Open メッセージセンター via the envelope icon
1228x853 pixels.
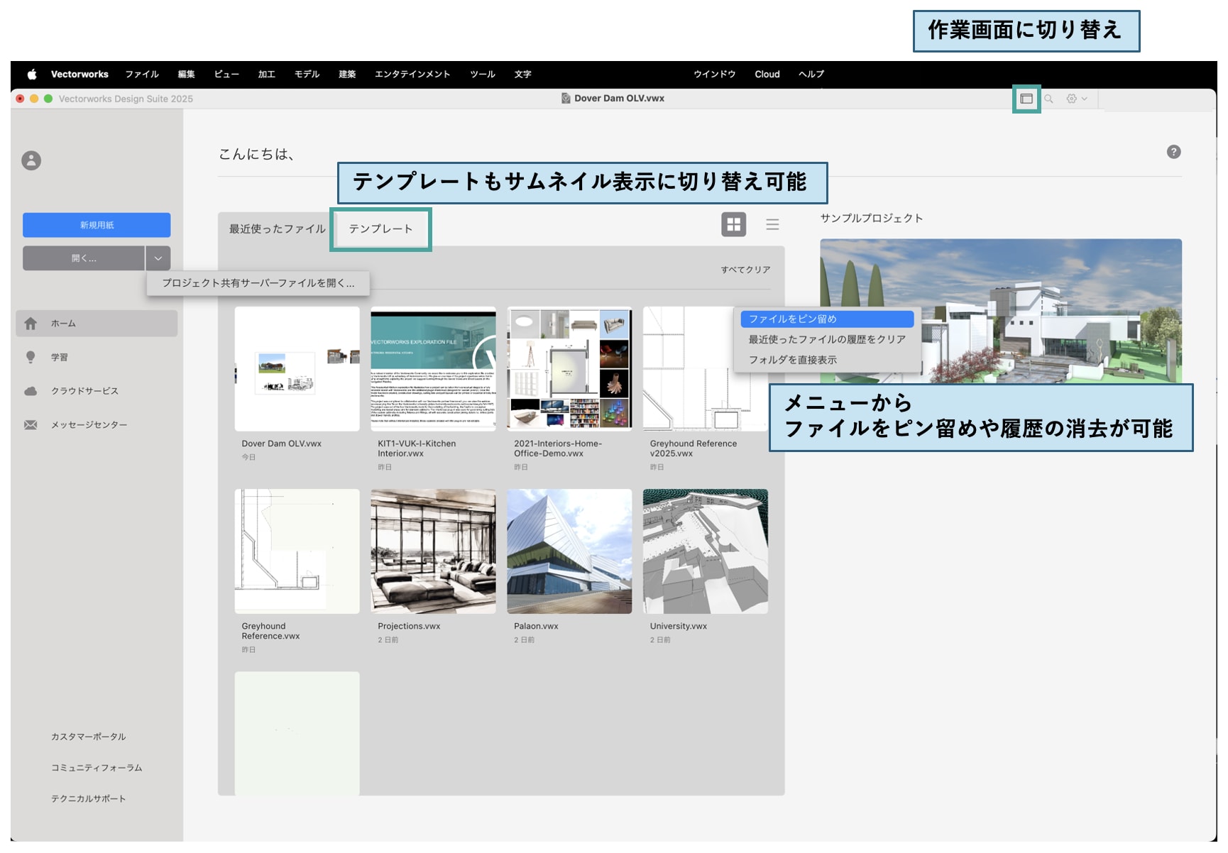88,424
